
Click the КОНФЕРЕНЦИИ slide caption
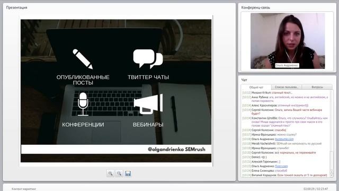pos(83,125)
